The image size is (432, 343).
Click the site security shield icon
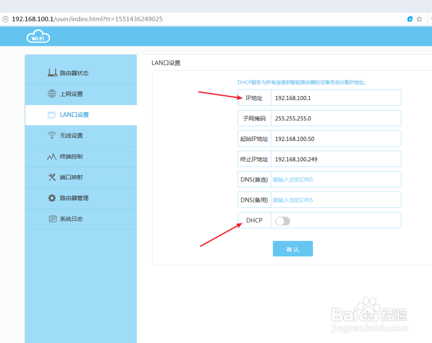[6, 19]
